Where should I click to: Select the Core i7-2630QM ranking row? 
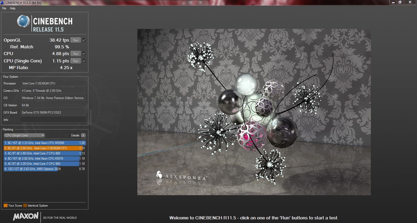(x=44, y=148)
